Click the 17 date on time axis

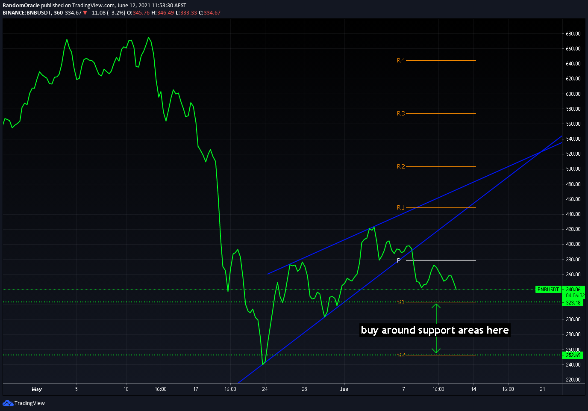pos(196,389)
